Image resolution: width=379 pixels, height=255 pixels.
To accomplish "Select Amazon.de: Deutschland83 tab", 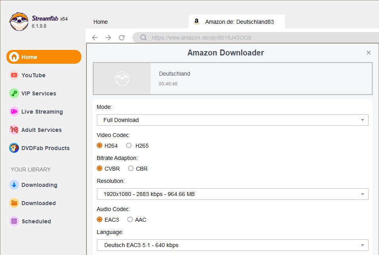I will pyautogui.click(x=239, y=22).
